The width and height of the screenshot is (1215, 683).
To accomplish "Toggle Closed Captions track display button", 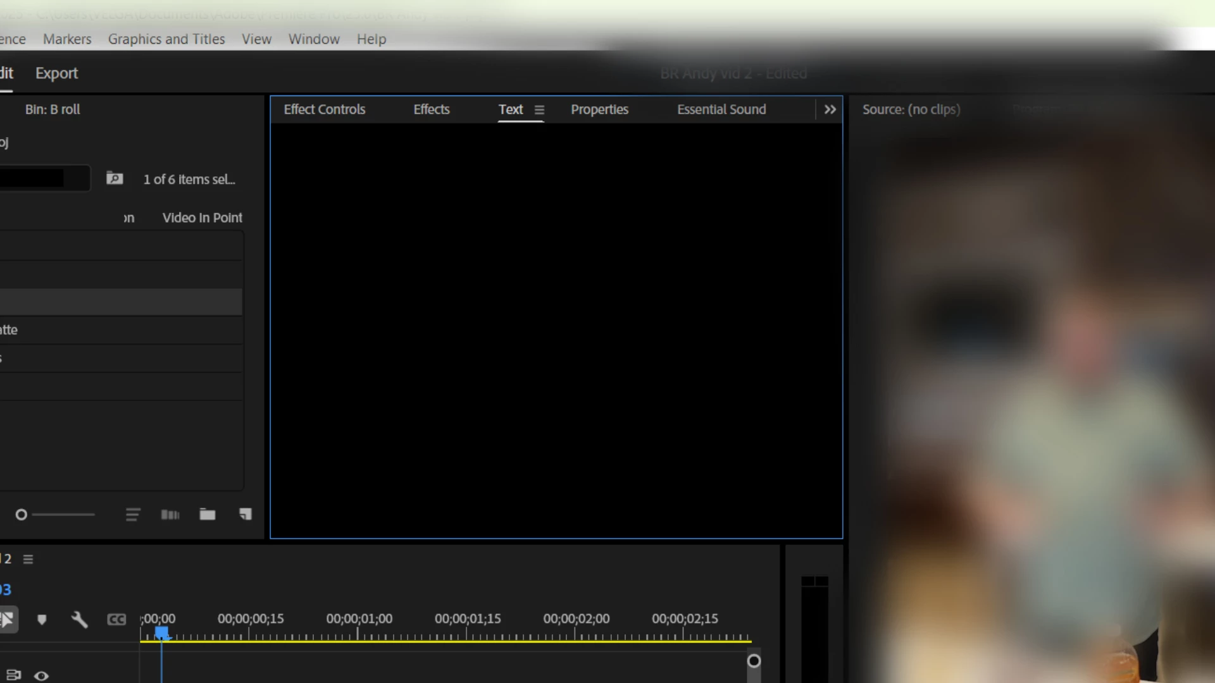I will (x=116, y=620).
